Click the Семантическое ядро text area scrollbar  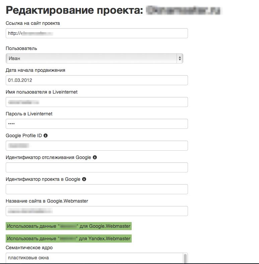point(185,258)
